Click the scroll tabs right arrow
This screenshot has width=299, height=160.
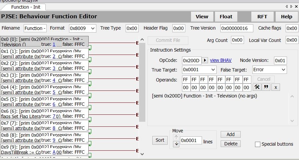tap(291, 6)
